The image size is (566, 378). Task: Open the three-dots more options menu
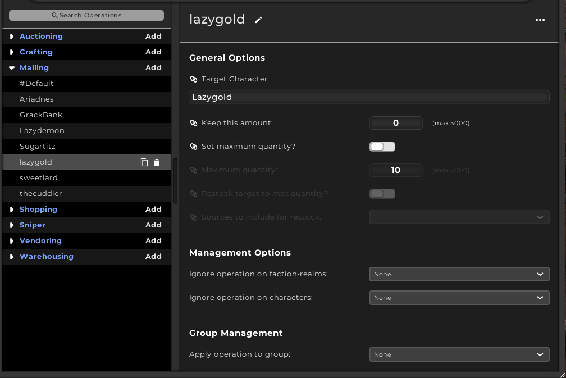coord(540,20)
